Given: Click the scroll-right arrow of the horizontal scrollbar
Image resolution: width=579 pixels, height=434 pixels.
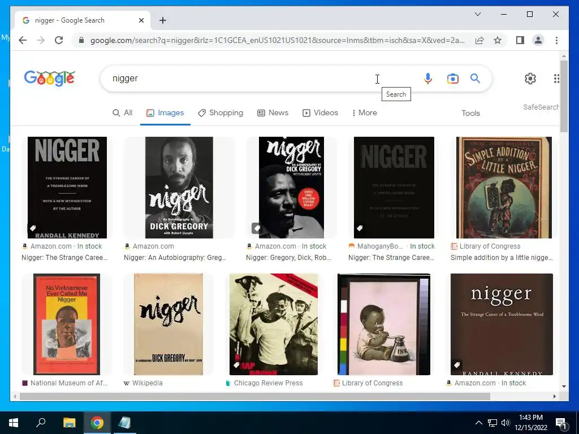Looking at the screenshot, I should pyautogui.click(x=554, y=396).
